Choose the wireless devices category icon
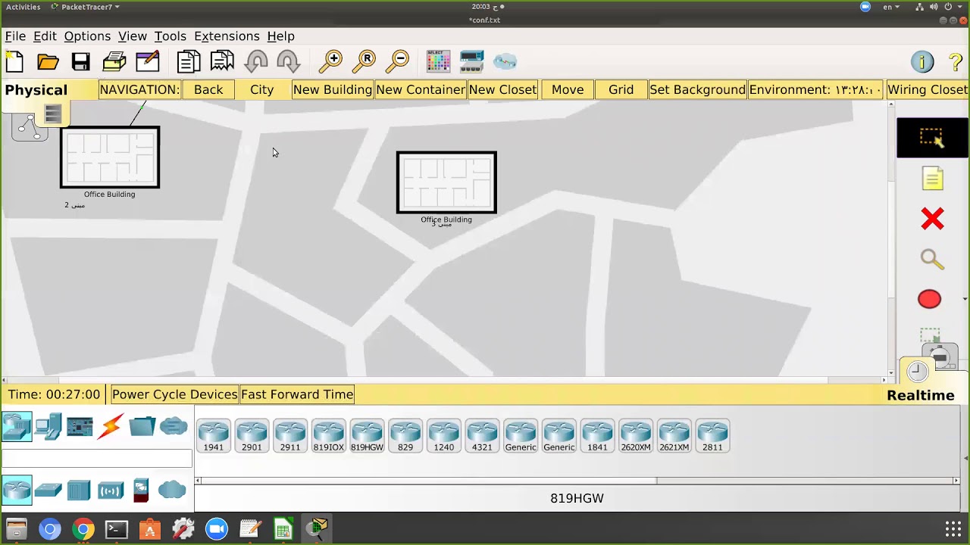Image resolution: width=970 pixels, height=545 pixels. point(111,490)
